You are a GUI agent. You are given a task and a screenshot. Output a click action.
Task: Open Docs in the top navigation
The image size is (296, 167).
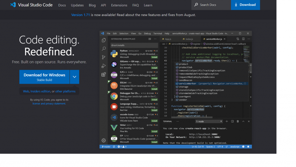62,5
